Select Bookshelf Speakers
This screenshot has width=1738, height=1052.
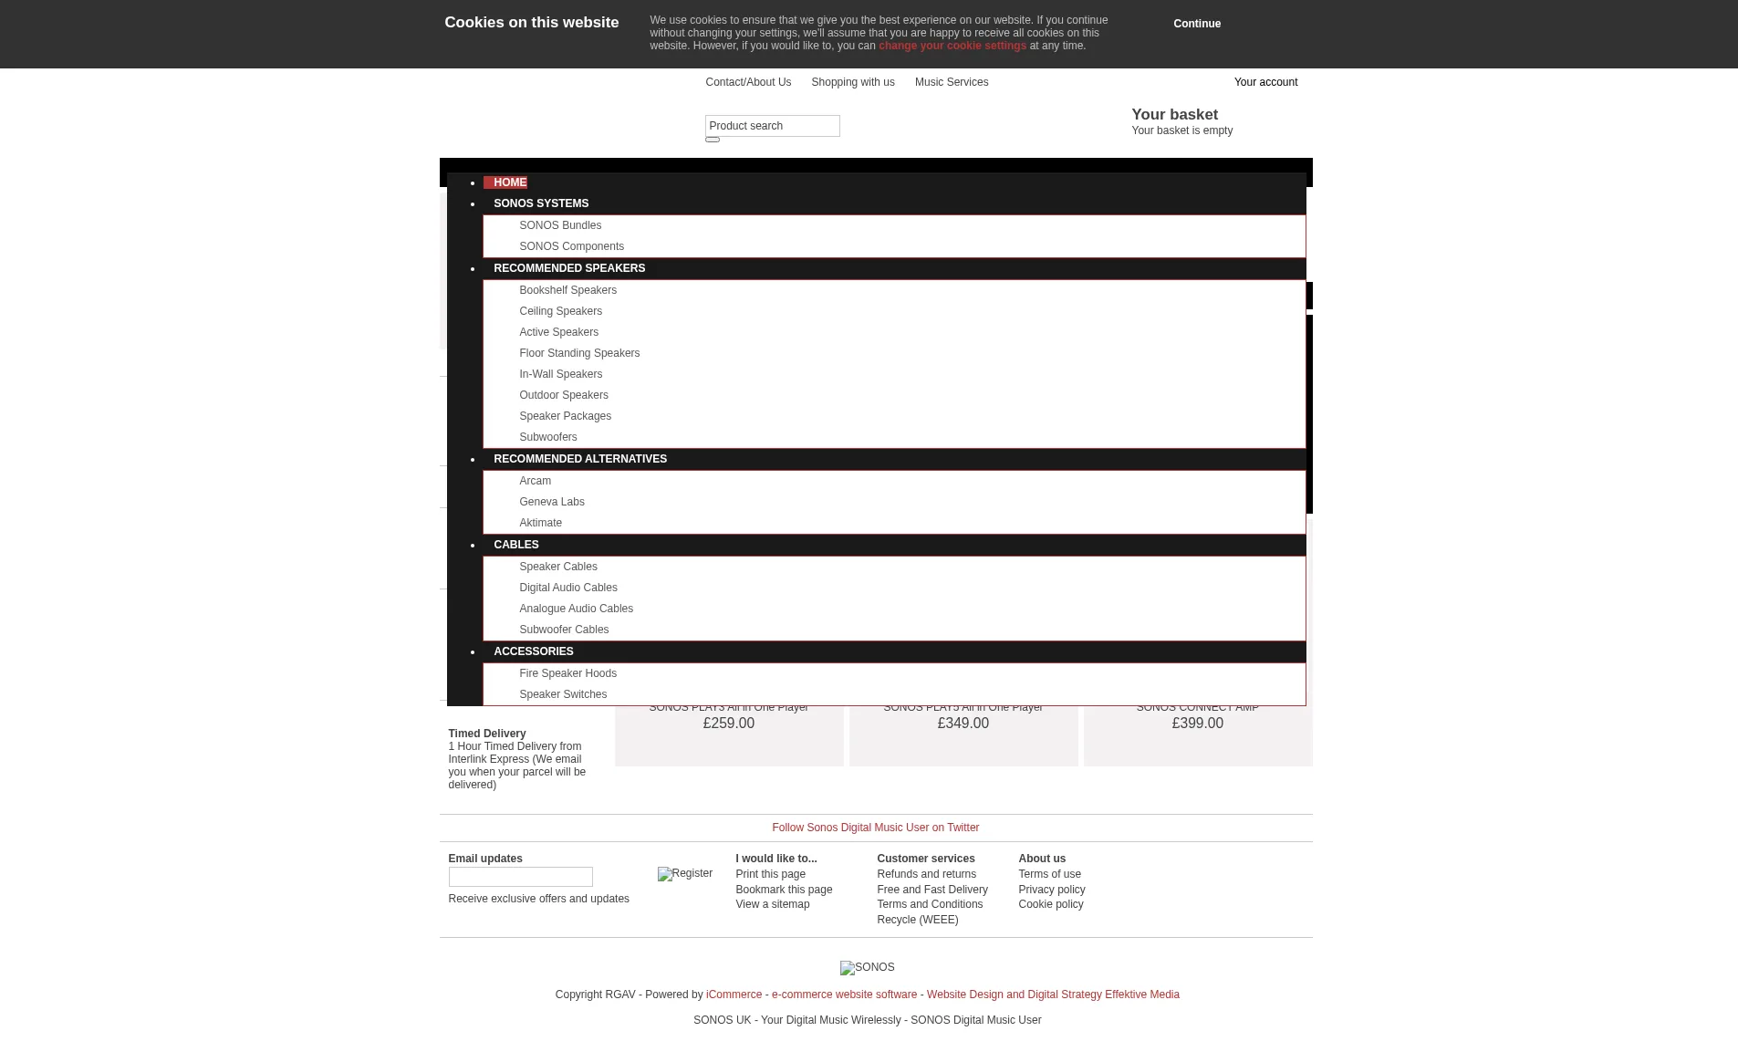point(567,290)
